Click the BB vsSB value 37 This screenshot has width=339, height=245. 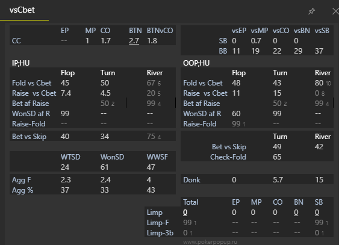click(319, 51)
